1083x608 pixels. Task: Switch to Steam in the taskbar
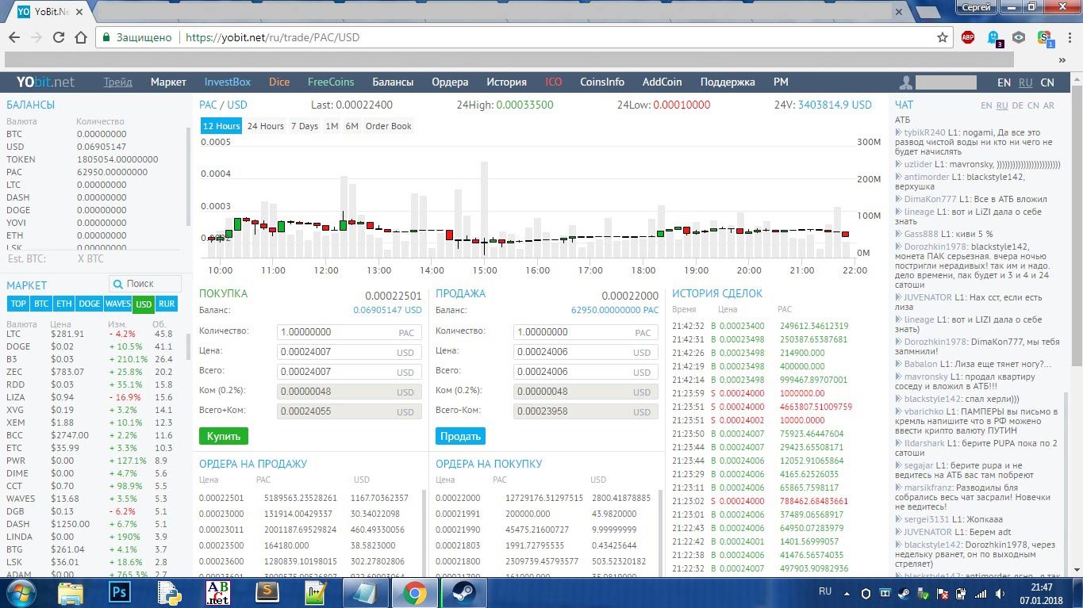coord(463,592)
